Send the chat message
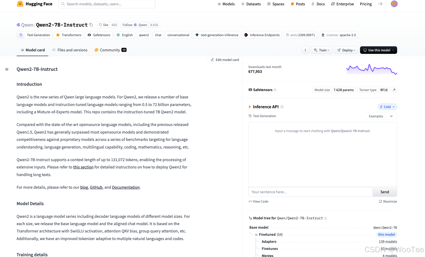Image resolution: width=425 pixels, height=257 pixels. coord(385,192)
